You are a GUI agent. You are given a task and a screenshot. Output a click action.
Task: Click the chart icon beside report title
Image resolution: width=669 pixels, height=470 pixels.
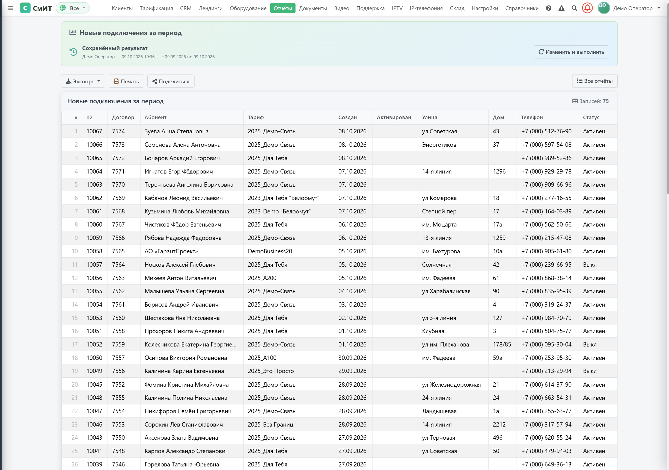pos(73,33)
